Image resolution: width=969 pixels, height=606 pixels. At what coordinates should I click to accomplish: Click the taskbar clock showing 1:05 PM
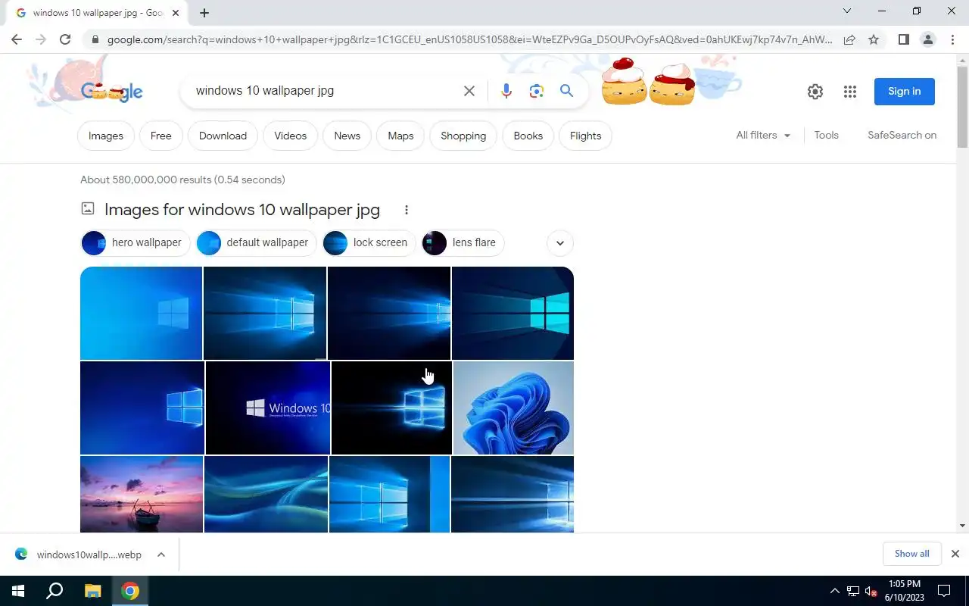pyautogui.click(x=904, y=591)
